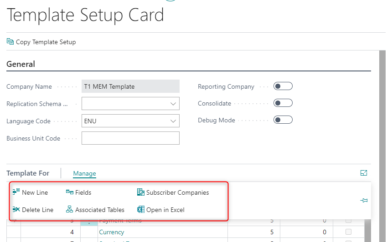Expand the Template For part to full view
The width and height of the screenshot is (387, 242).
tap(364, 173)
